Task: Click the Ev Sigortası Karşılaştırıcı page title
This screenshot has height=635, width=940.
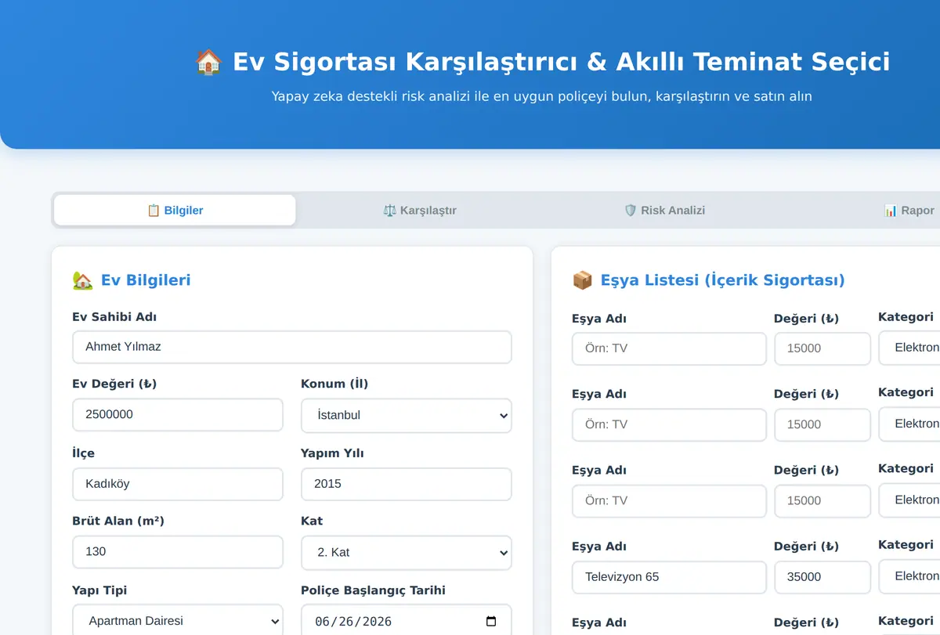Action: [561, 62]
